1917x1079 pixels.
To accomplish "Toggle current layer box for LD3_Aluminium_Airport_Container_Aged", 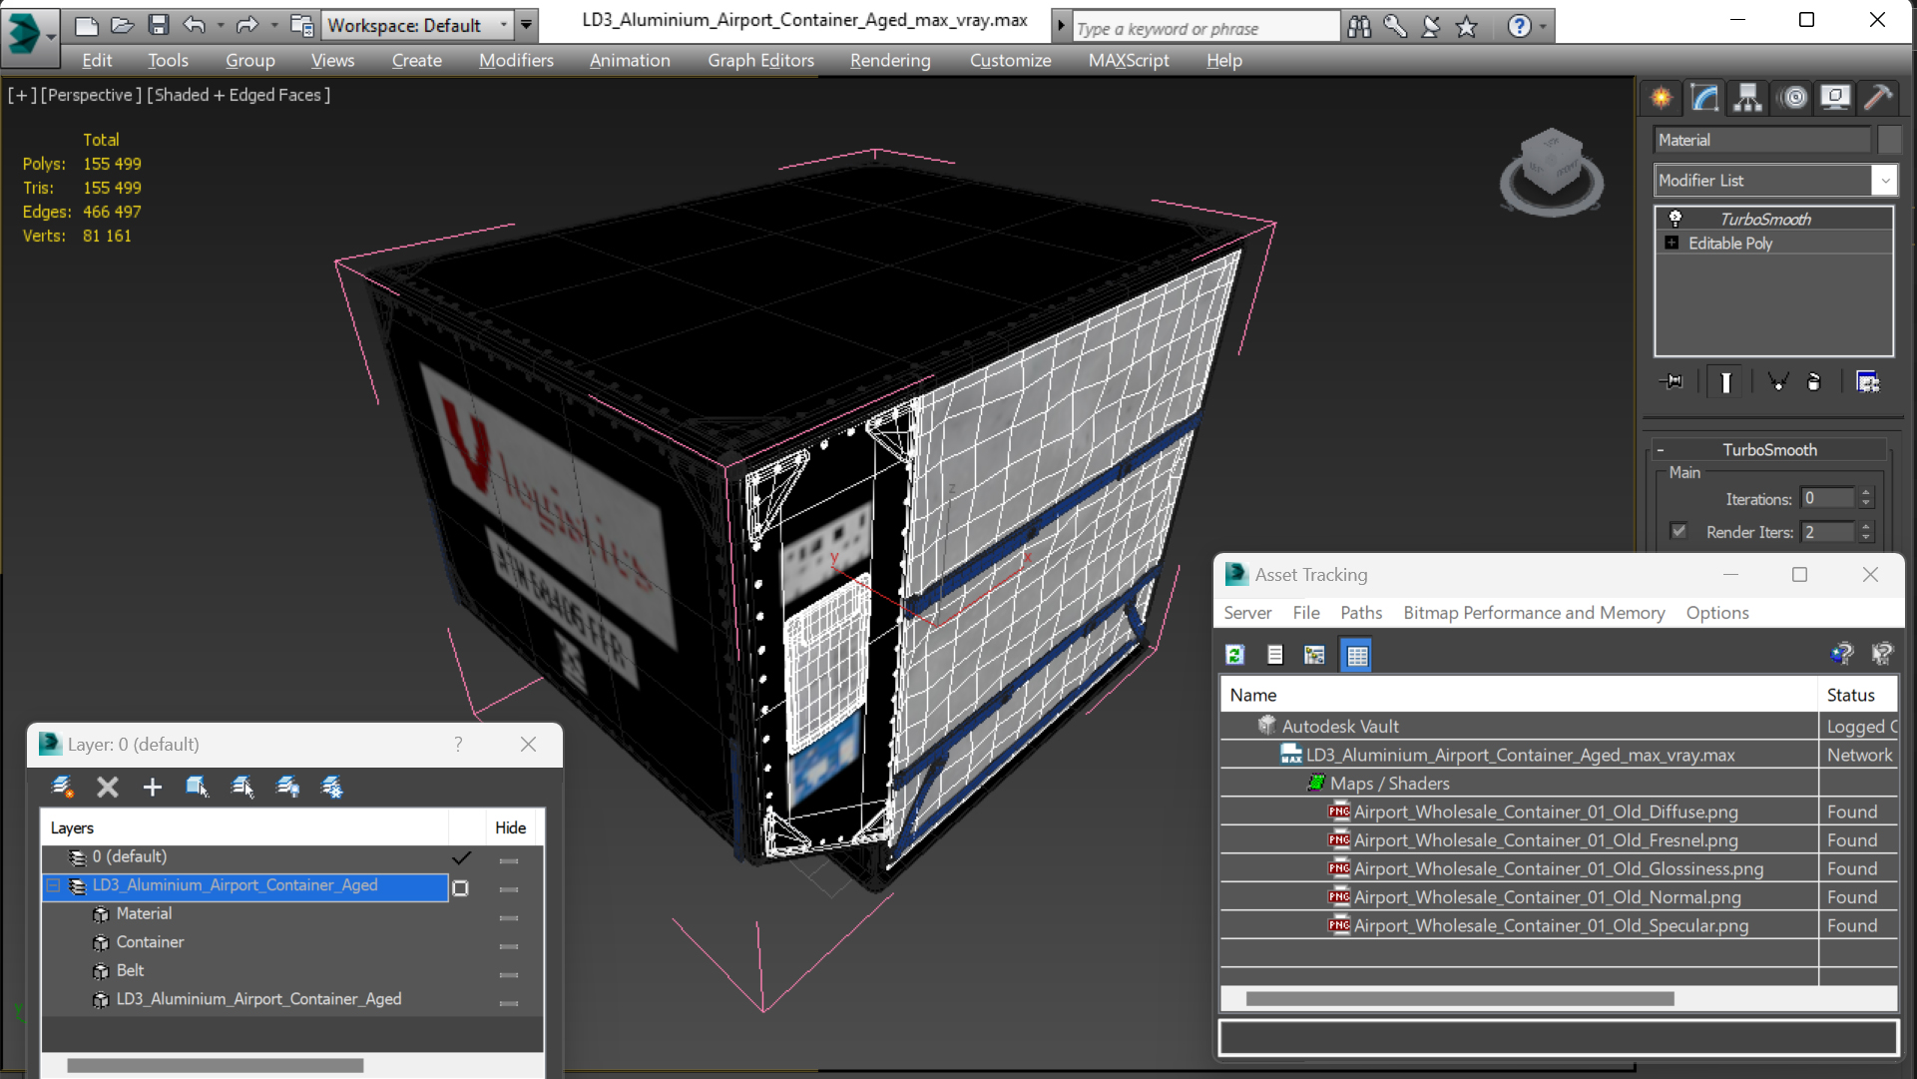I will tap(460, 887).
